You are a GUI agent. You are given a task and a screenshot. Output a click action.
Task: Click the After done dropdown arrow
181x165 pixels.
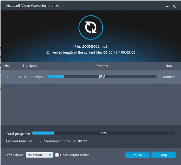tap(50, 155)
